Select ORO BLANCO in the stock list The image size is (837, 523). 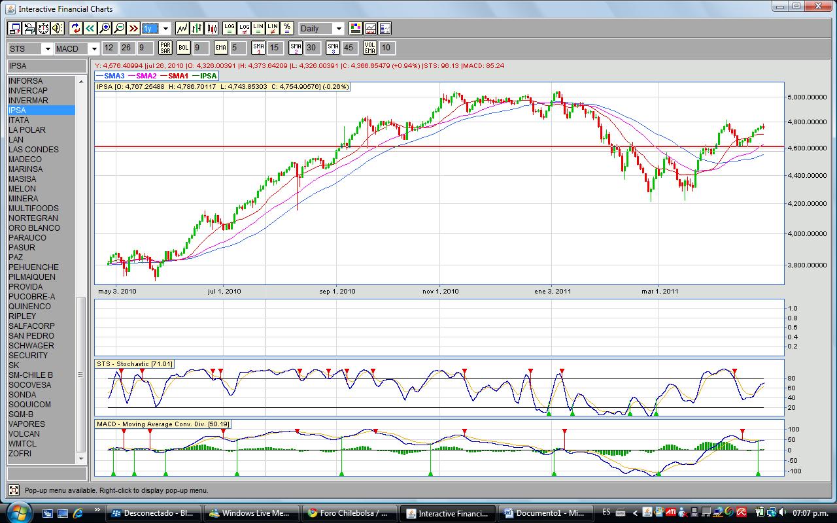41,228
